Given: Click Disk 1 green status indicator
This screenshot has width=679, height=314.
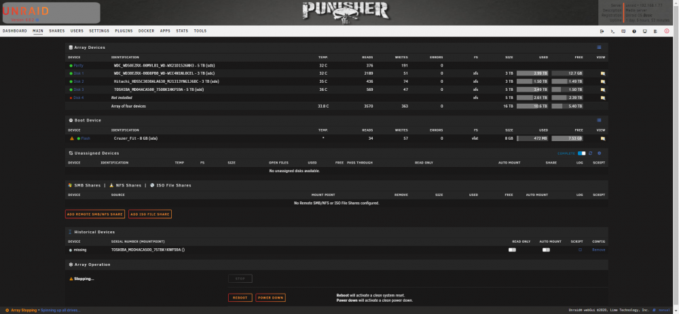Looking at the screenshot, I should tap(71, 73).
